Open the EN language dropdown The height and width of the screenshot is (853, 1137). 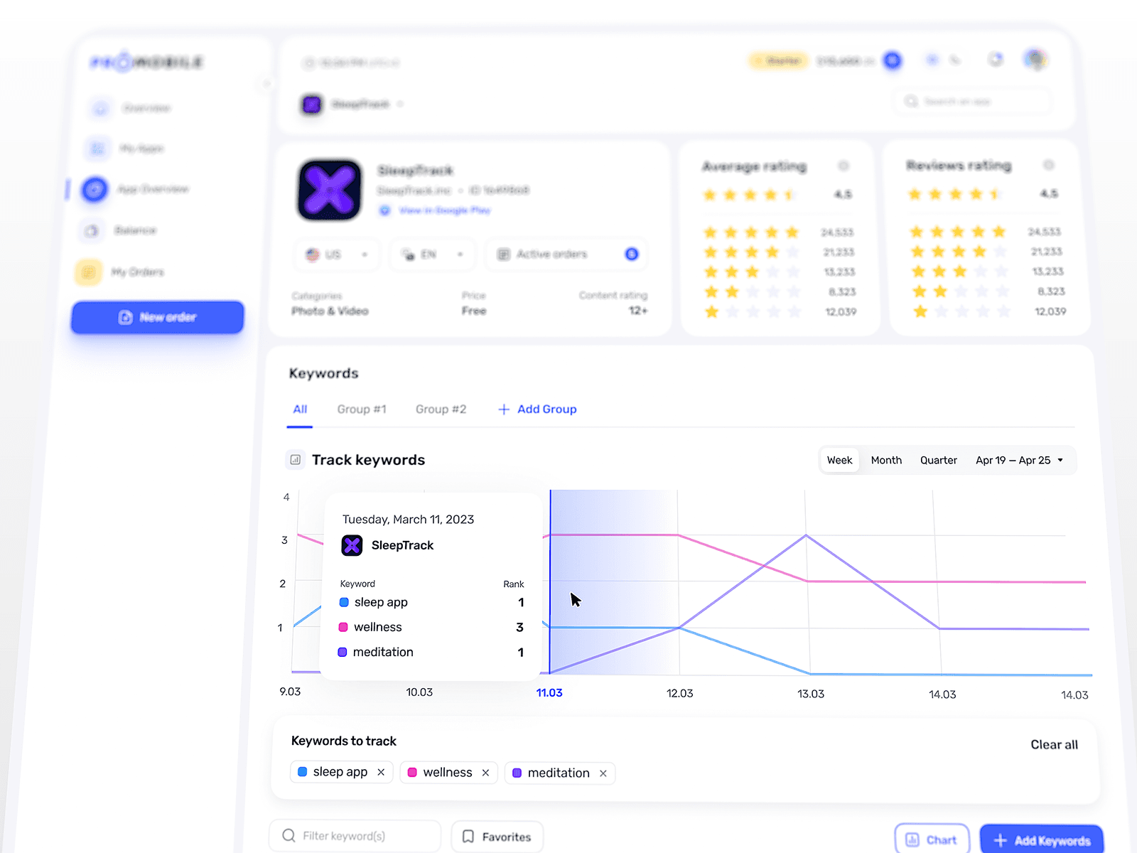point(432,254)
